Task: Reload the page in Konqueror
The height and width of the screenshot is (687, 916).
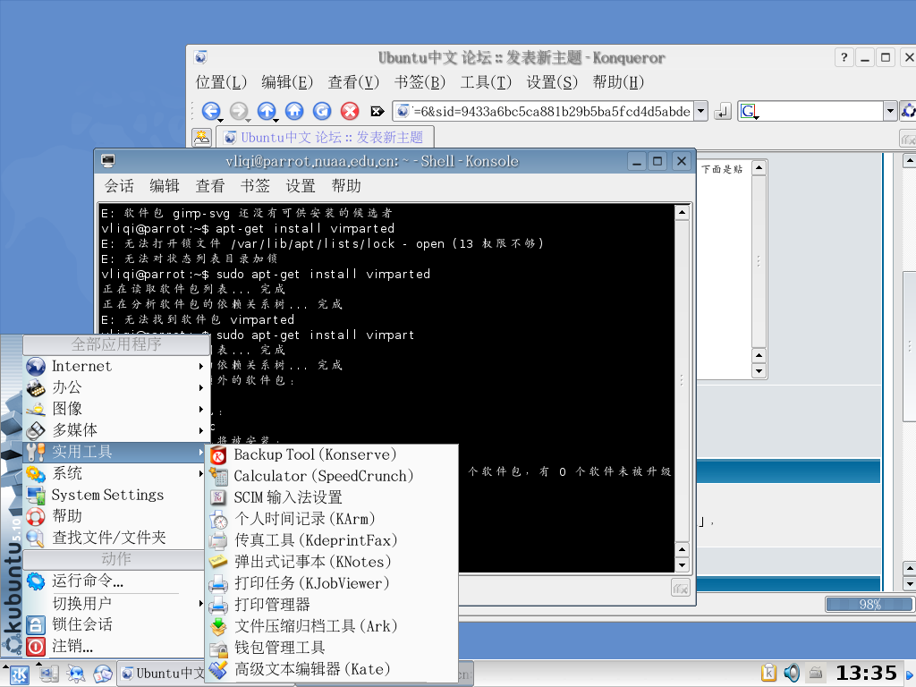Action: (x=322, y=110)
